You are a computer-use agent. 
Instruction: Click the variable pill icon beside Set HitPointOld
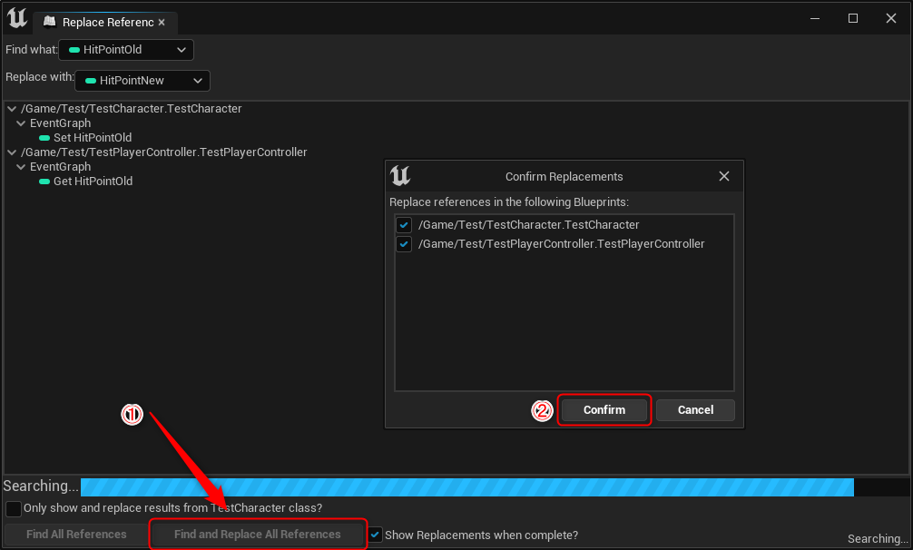(44, 138)
